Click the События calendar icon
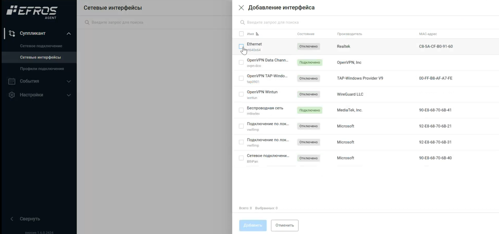Image resolution: width=499 pixels, height=234 pixels. 12,81
